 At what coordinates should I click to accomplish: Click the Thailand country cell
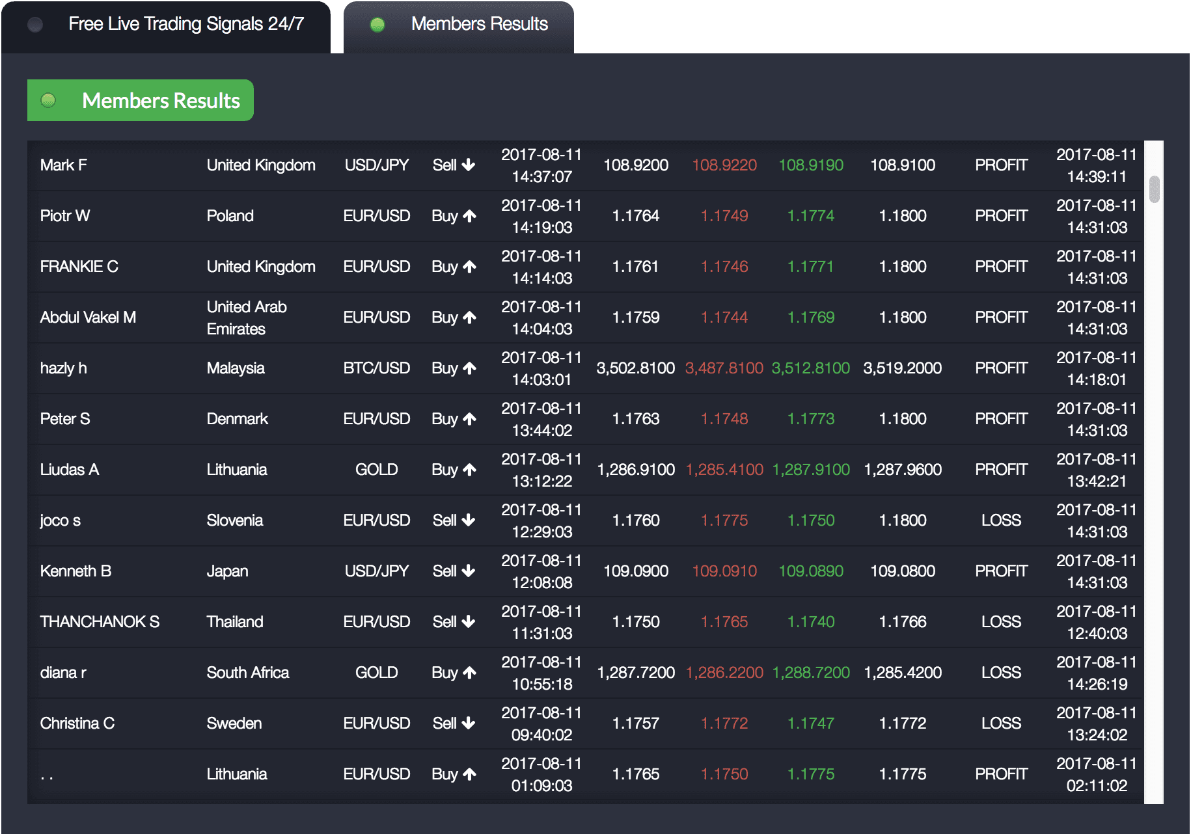point(235,622)
